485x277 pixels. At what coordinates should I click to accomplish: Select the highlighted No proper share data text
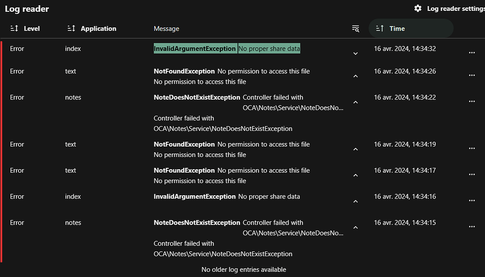point(269,48)
